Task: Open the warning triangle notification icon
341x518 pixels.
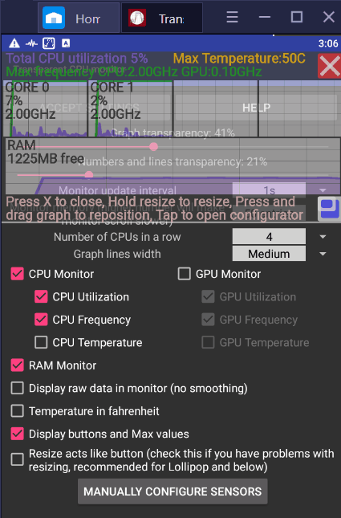Action: pos(14,43)
